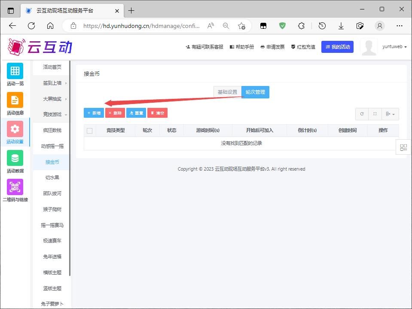Image resolution: width=412 pixels, height=309 pixels.
Task: Click the 云互动 logo
Action: [x=40, y=47]
